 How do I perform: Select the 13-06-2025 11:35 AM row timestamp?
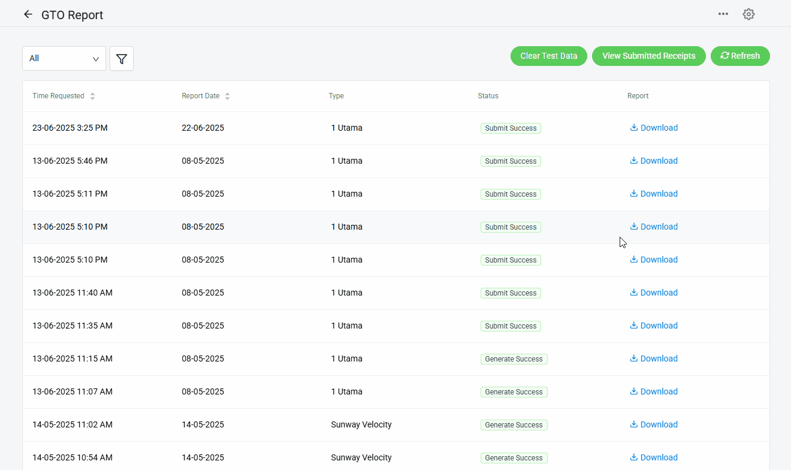coord(73,326)
